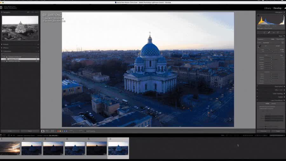The width and height of the screenshot is (286, 161).
Task: Toggle the Color Grading panel switch
Action: (257, 93)
